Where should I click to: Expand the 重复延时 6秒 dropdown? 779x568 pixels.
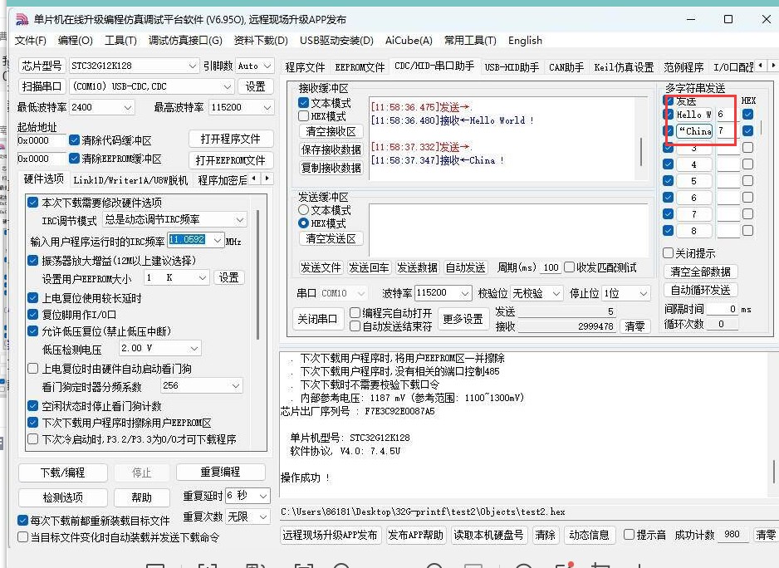[262, 496]
